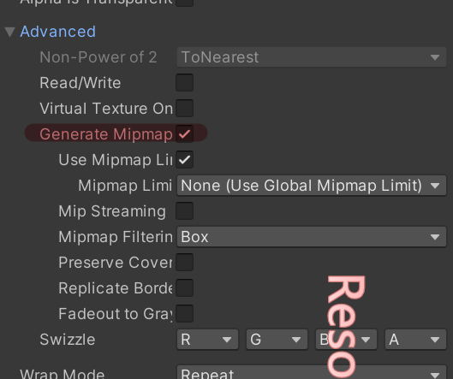Screen dimensions: 453x379
Task: Open the Swizzle R channel dropdown
Action: click(207, 340)
